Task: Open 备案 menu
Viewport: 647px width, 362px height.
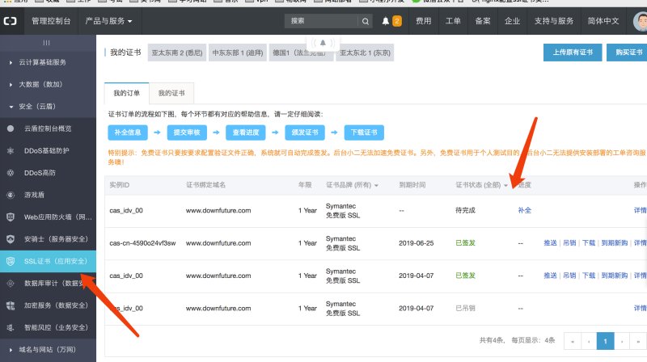Action: tap(483, 21)
